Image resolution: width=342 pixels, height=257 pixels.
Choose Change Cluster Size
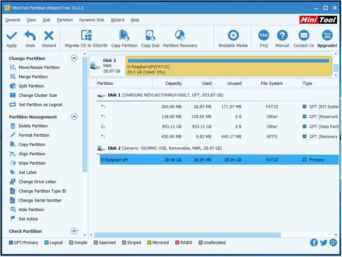point(38,95)
